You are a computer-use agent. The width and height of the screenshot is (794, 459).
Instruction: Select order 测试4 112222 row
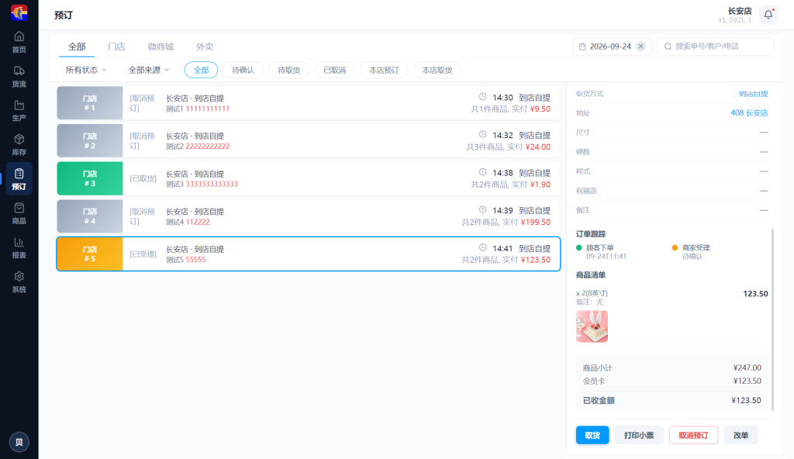(x=309, y=216)
